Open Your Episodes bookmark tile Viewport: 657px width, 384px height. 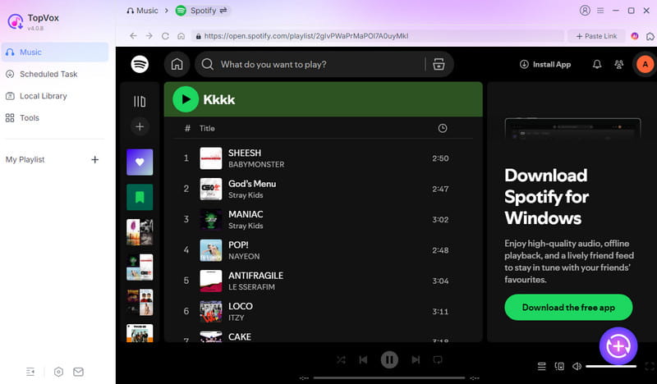pyautogui.click(x=140, y=197)
